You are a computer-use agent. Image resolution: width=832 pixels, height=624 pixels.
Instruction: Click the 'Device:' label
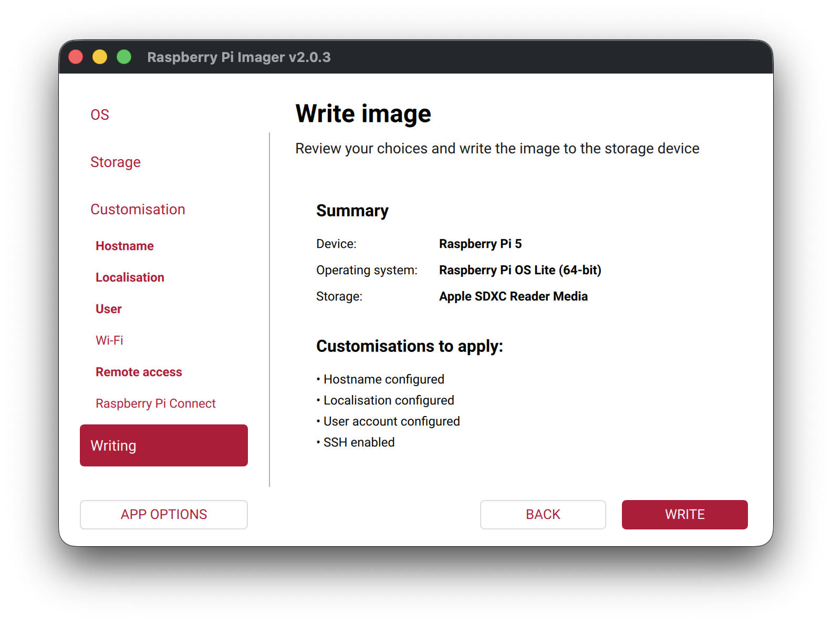click(336, 244)
